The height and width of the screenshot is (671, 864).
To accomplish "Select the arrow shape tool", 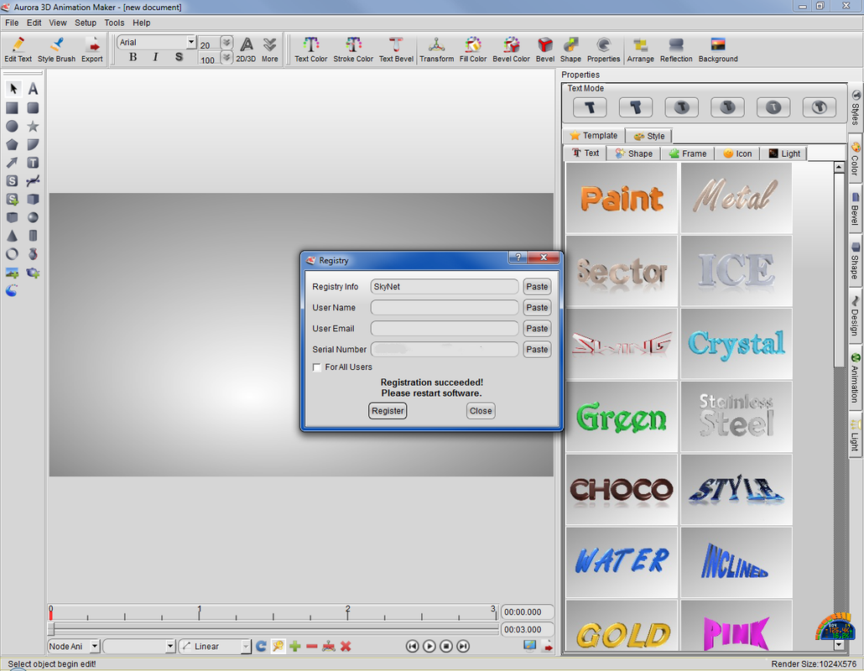I will tap(12, 163).
